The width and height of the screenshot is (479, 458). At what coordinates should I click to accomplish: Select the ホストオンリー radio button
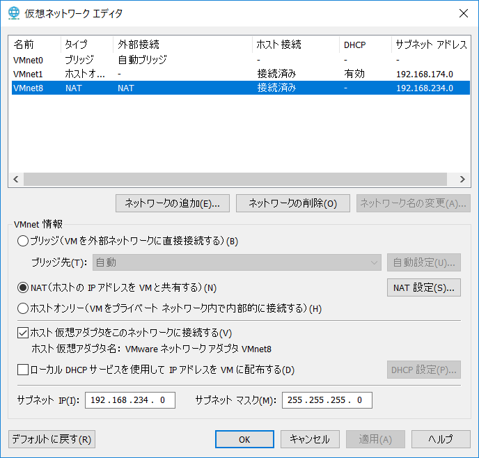[x=23, y=308]
